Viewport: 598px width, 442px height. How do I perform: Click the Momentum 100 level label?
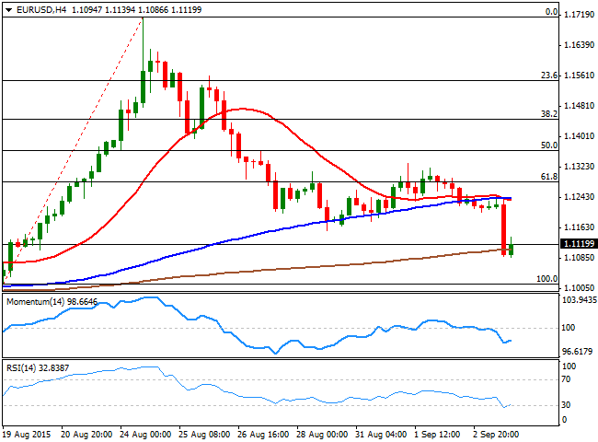(569, 328)
